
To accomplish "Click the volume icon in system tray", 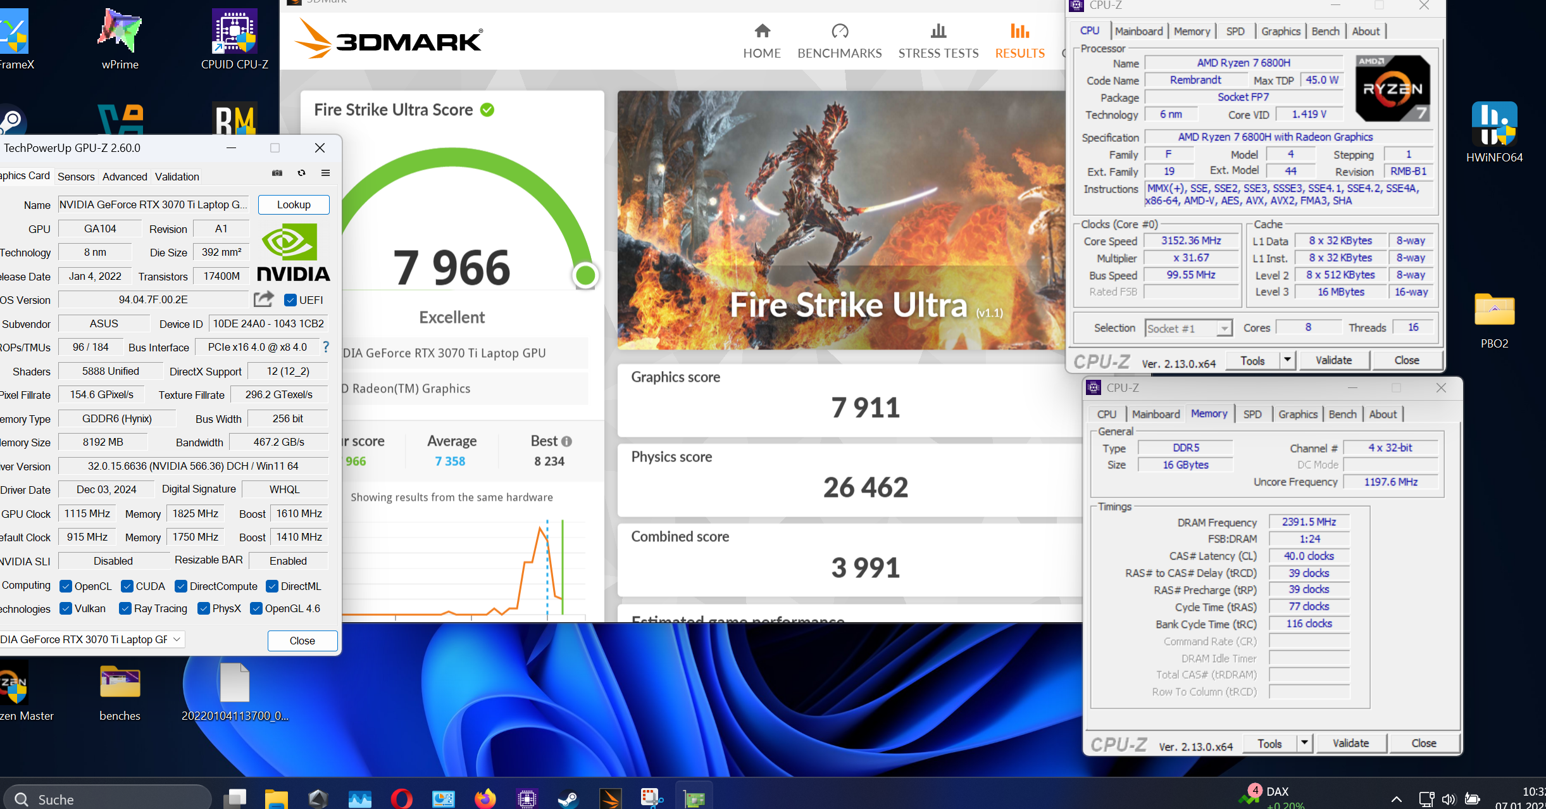I will click(x=1449, y=799).
